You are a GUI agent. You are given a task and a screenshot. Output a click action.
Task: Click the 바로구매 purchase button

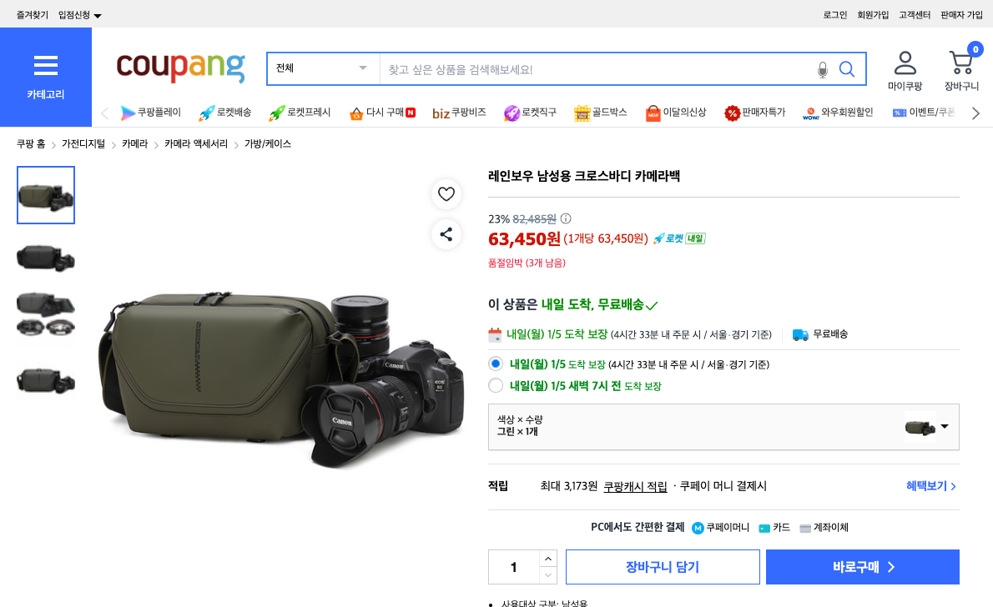[862, 567]
